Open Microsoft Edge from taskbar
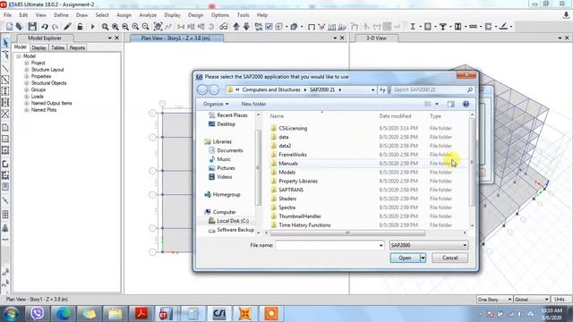 63,313
